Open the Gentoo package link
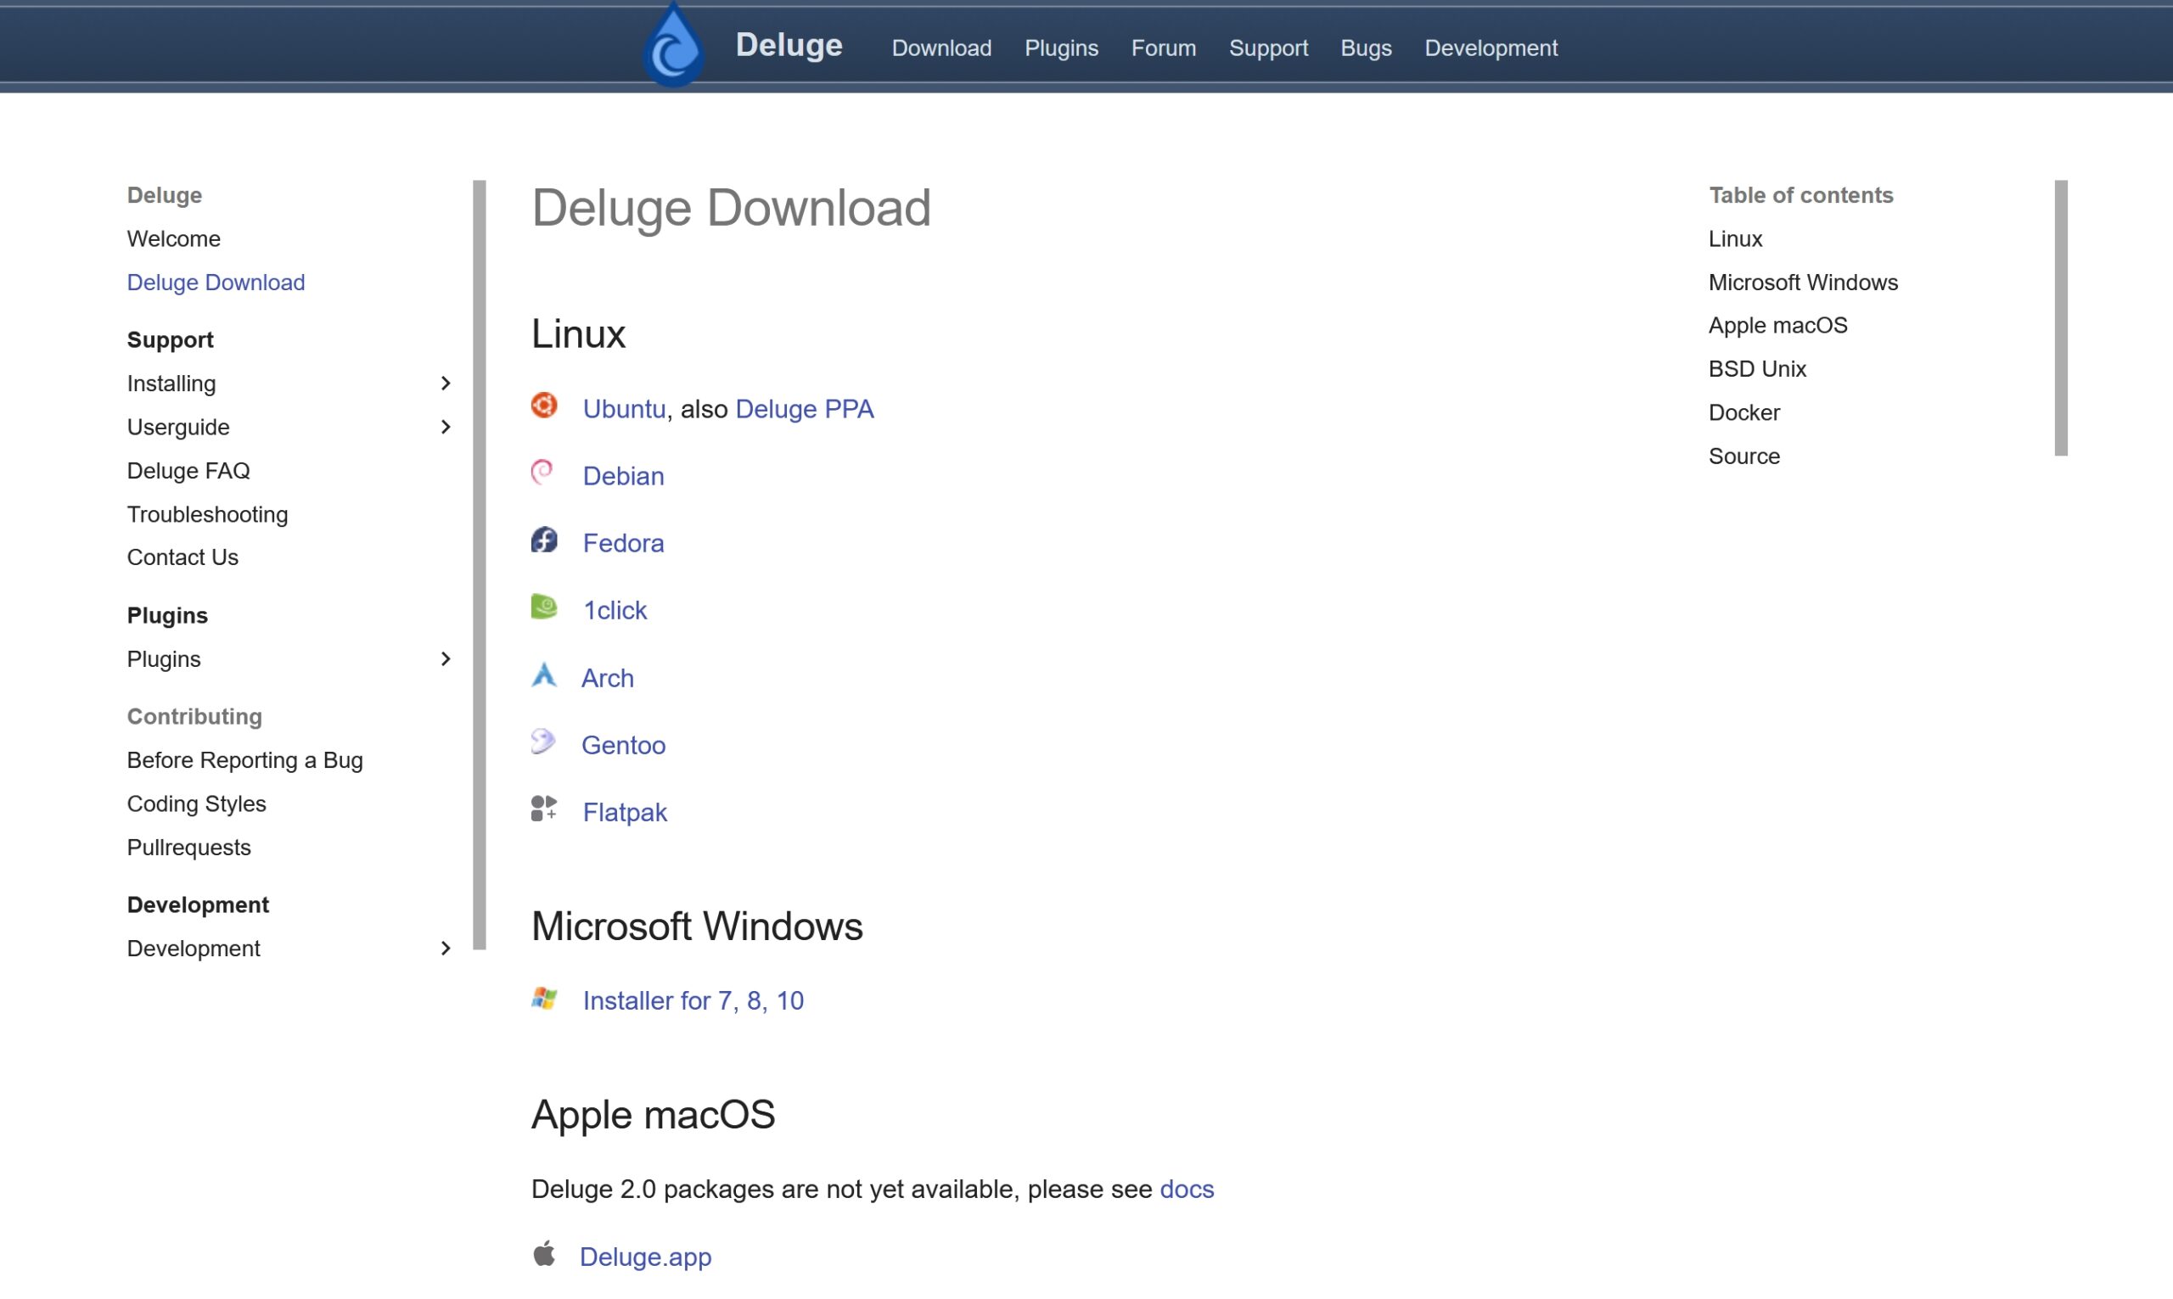2173x1299 pixels. pos(623,745)
